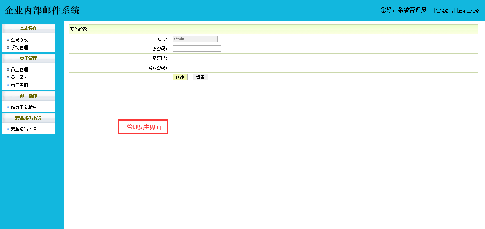Click the 帐号 label
The width and height of the screenshot is (485, 229).
point(162,39)
